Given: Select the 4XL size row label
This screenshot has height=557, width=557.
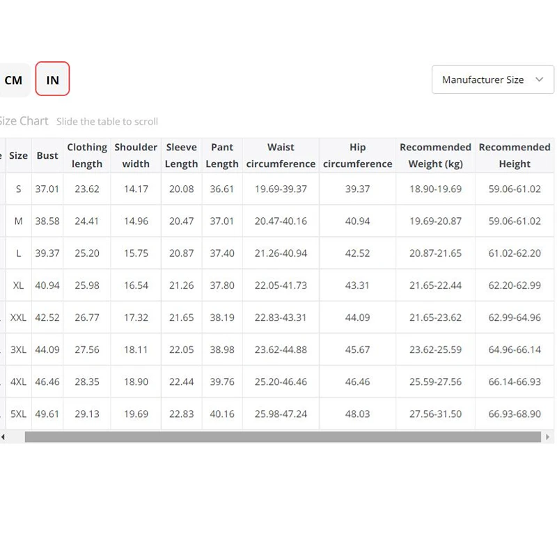Looking at the screenshot, I should tap(19, 382).
